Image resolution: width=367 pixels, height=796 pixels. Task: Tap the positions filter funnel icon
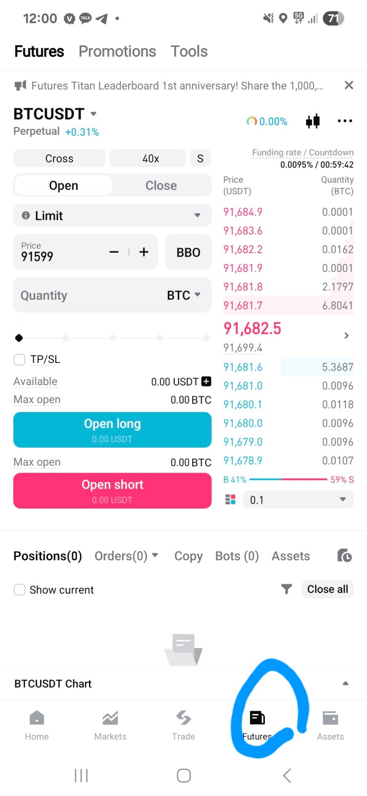(287, 589)
